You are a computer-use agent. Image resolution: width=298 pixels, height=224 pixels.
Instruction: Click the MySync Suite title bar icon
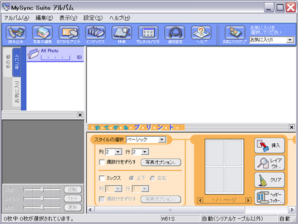pos(6,7)
